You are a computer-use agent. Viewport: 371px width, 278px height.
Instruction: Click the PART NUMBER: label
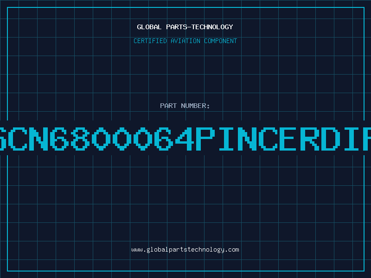tap(185, 106)
